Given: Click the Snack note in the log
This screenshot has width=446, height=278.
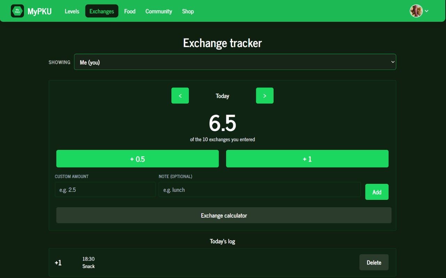Looking at the screenshot, I should tap(89, 266).
